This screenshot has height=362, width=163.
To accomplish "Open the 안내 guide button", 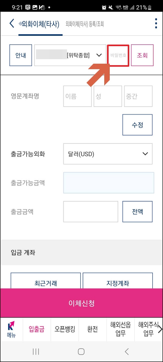I will pos(20,55).
